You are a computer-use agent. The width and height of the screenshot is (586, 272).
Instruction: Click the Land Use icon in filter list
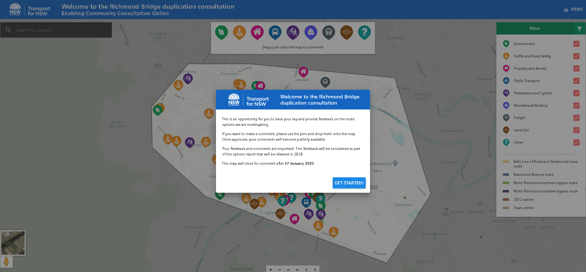[506, 130]
